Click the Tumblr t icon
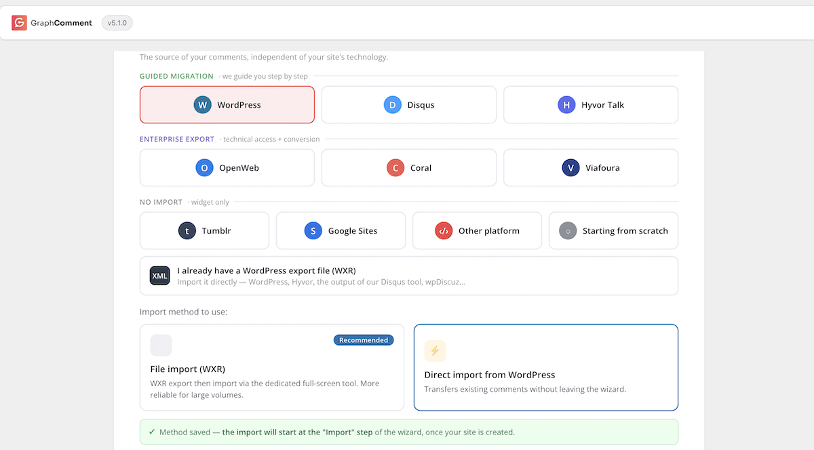 click(187, 230)
